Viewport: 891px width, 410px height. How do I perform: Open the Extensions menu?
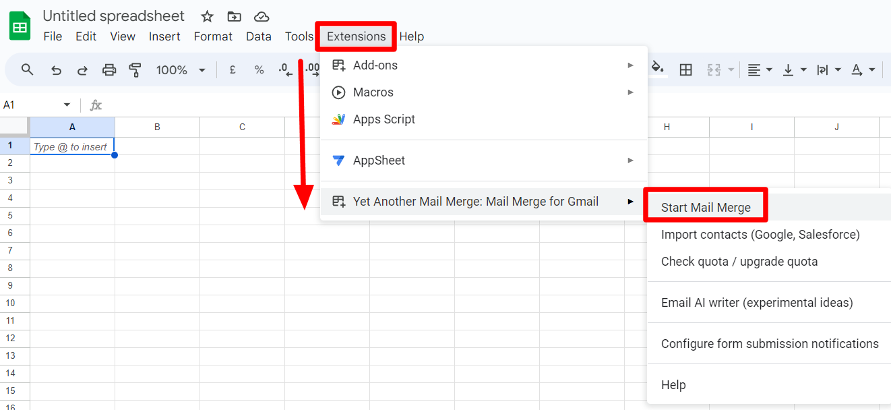pos(357,36)
